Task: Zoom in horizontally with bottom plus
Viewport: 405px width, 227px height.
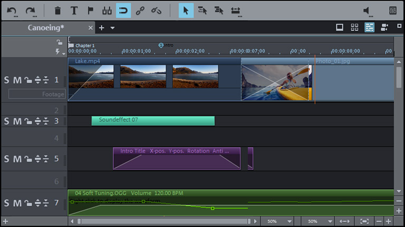Action: tap(389, 221)
